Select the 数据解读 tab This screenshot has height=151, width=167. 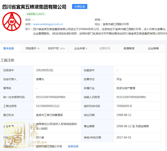click(129, 48)
